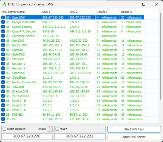163x142 pixels.
Task: Maximize the DNS Jumper window
Action: [144, 4]
